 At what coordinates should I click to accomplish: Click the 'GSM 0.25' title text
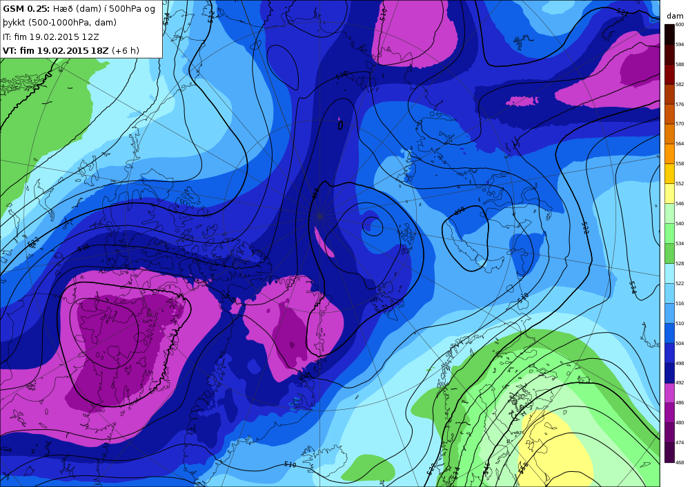26,9
